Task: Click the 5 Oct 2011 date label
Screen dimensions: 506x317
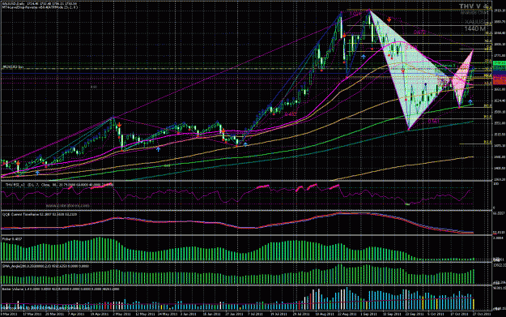Action: [436, 314]
